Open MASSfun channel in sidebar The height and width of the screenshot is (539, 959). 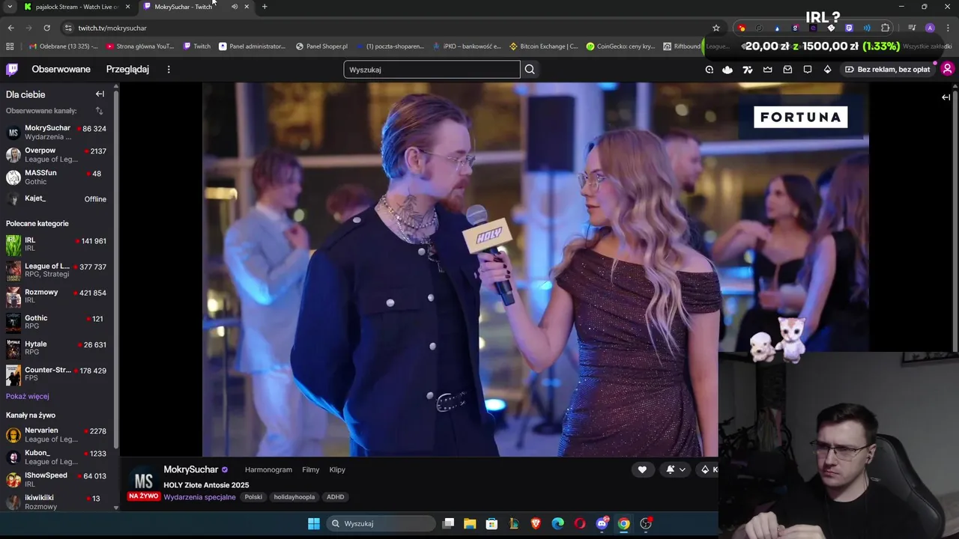(x=56, y=177)
